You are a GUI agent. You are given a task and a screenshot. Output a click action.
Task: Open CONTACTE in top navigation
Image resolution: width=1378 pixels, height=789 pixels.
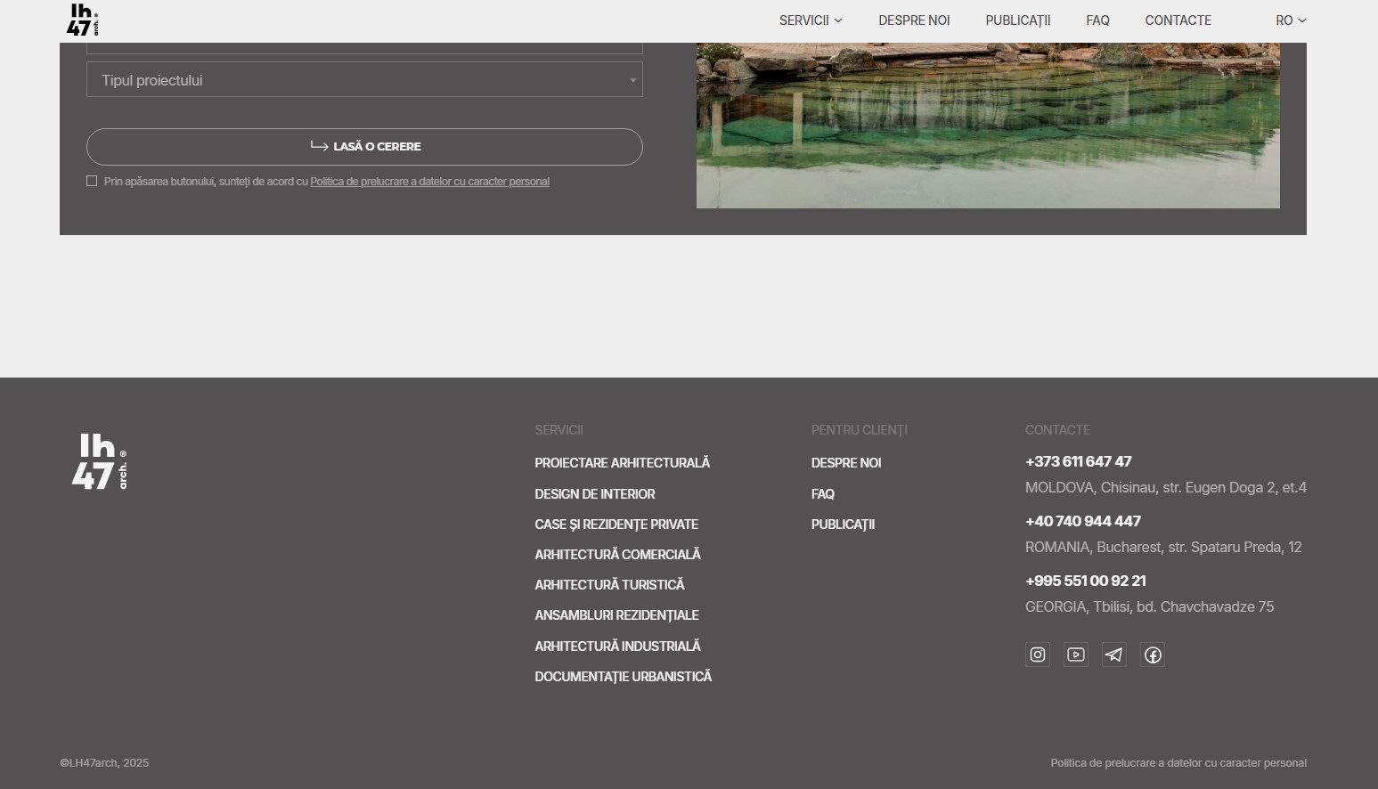(x=1178, y=20)
